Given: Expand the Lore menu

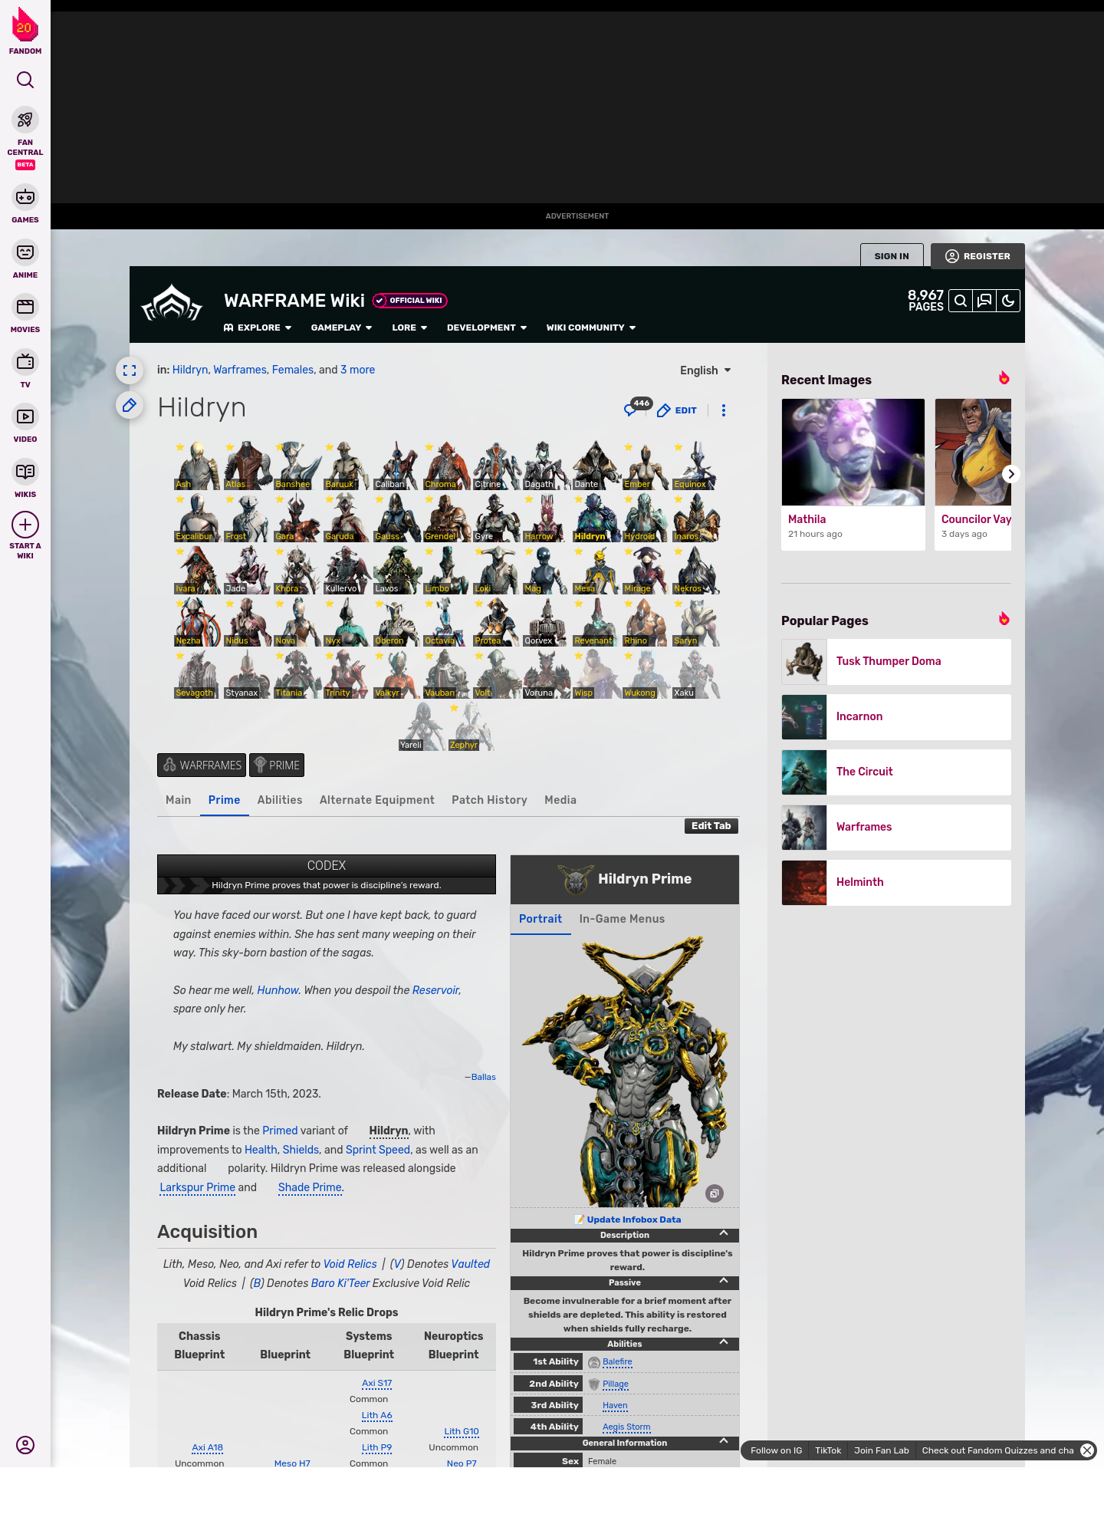Looking at the screenshot, I should (x=409, y=328).
